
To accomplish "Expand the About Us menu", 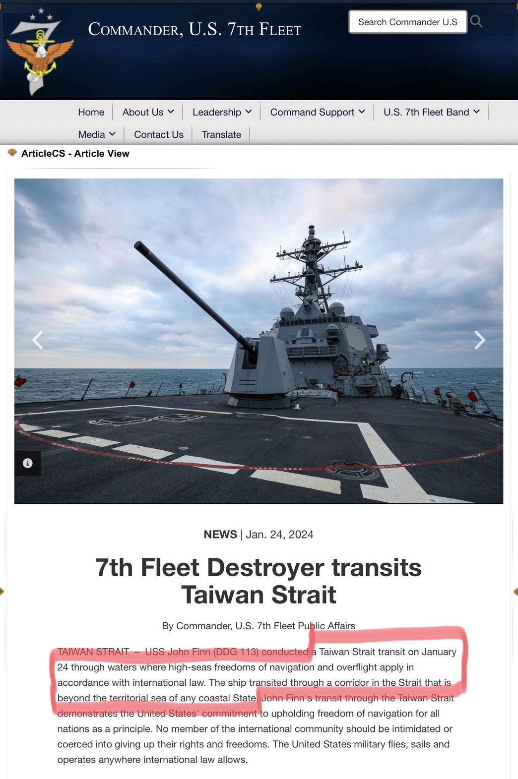I will pos(148,112).
